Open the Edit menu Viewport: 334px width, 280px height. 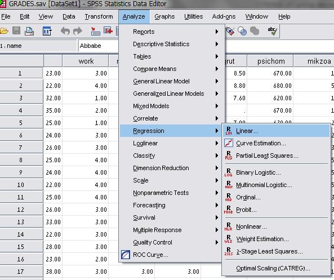point(24,17)
